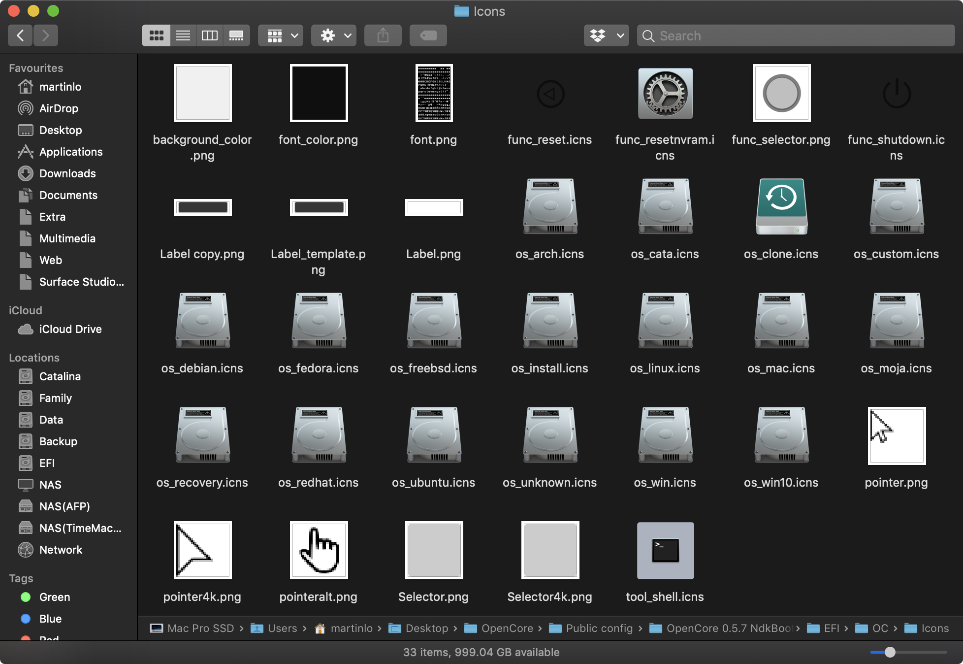Image resolution: width=963 pixels, height=664 pixels.
Task: Select the pointeralt.png hand cursor file
Action: pos(319,550)
